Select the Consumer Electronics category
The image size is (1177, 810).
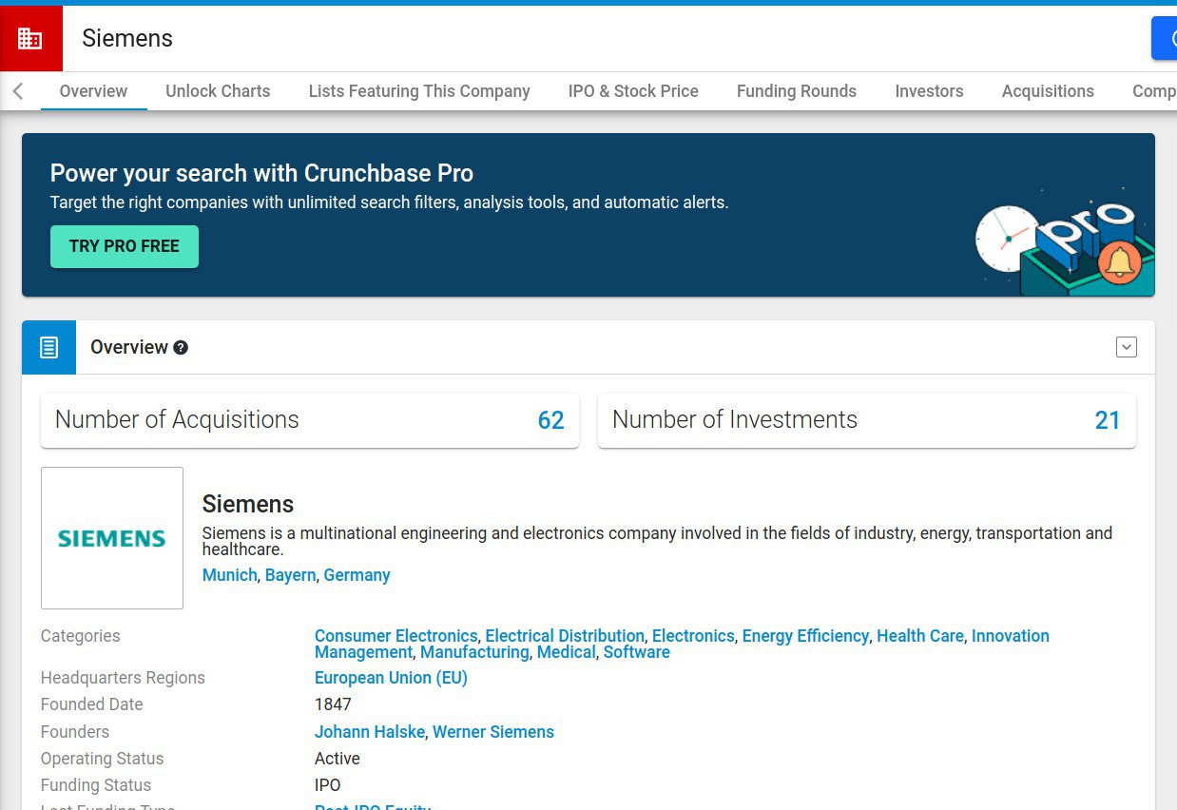(x=396, y=636)
